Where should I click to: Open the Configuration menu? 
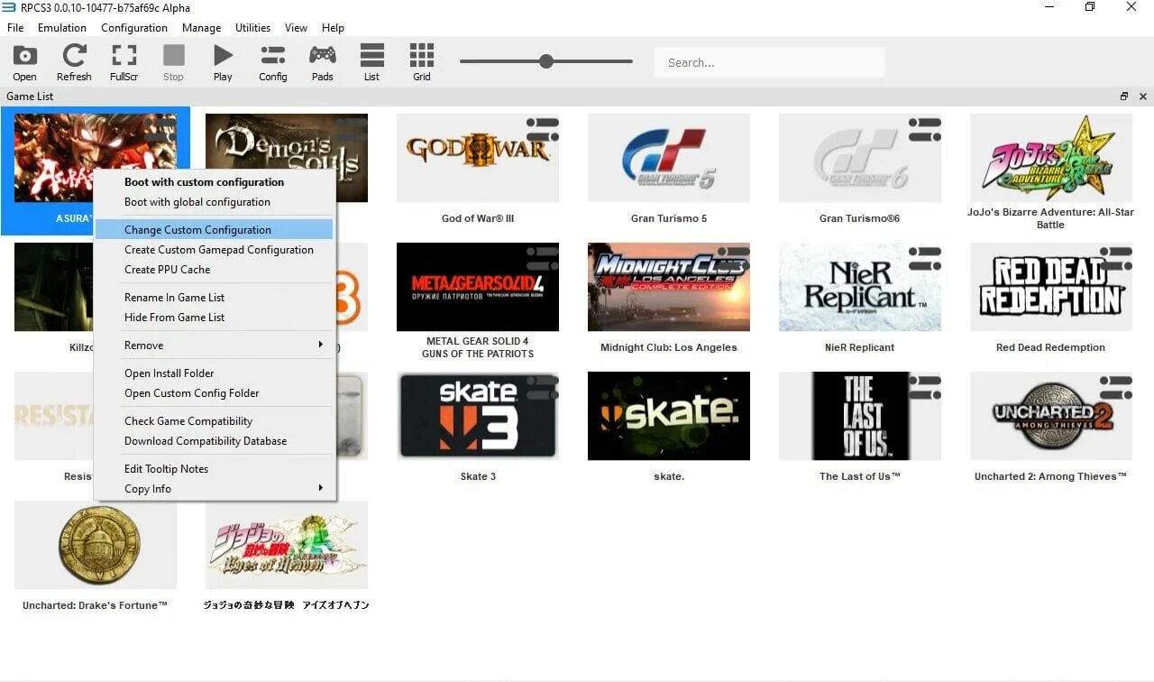coord(134,28)
